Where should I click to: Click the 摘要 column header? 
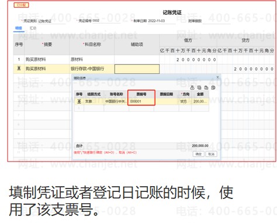click(x=47, y=44)
